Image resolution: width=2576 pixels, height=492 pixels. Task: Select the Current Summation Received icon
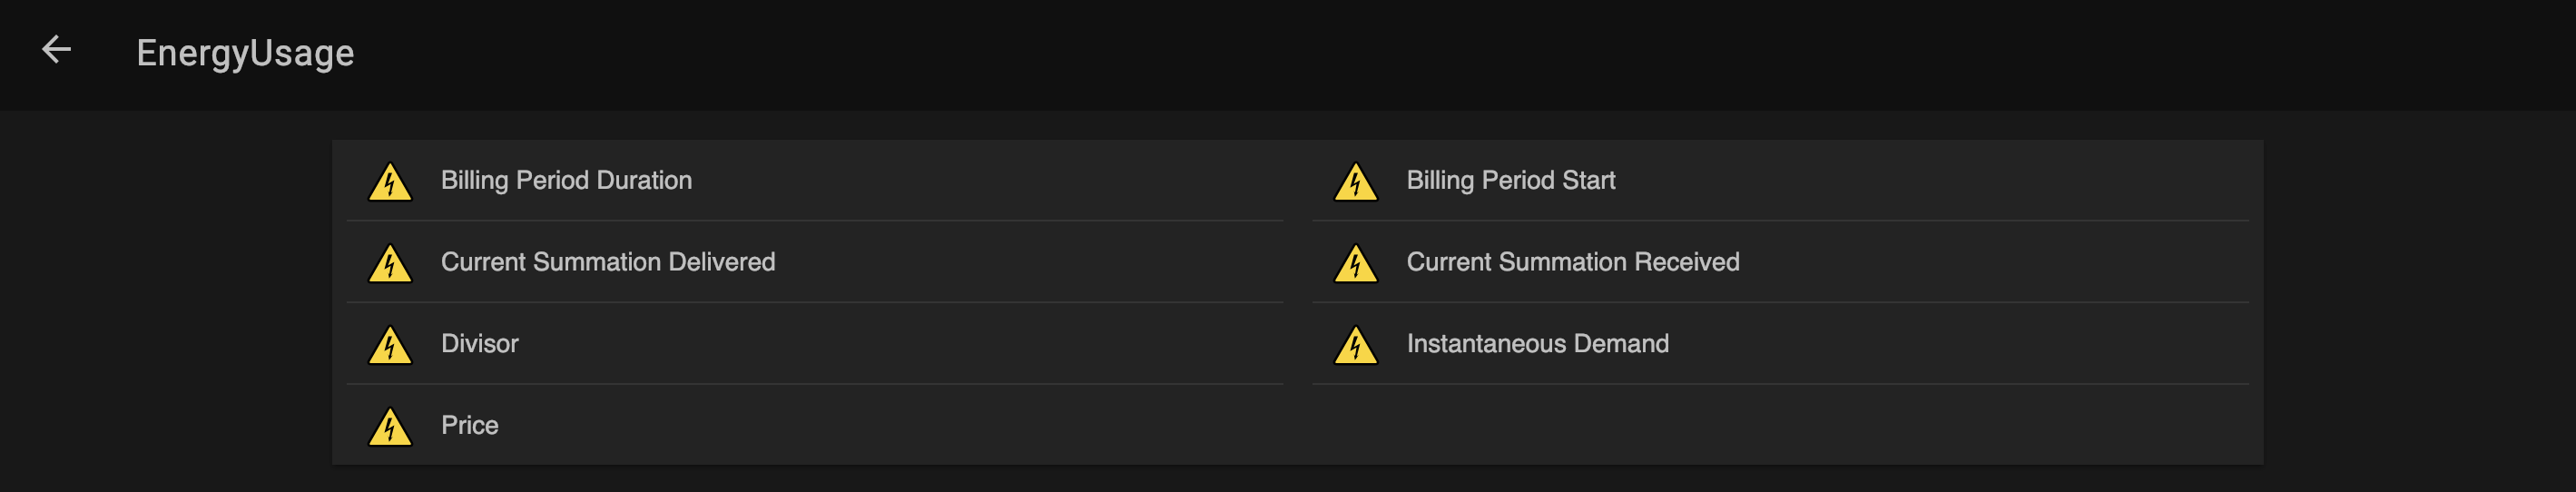[1355, 264]
